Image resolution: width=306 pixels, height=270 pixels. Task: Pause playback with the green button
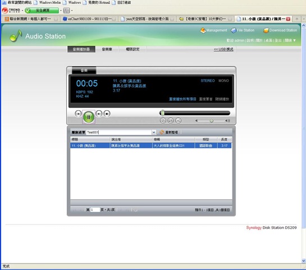[89, 117]
